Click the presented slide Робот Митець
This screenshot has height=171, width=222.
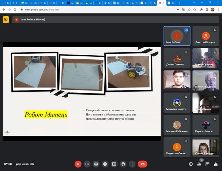coord(82,91)
